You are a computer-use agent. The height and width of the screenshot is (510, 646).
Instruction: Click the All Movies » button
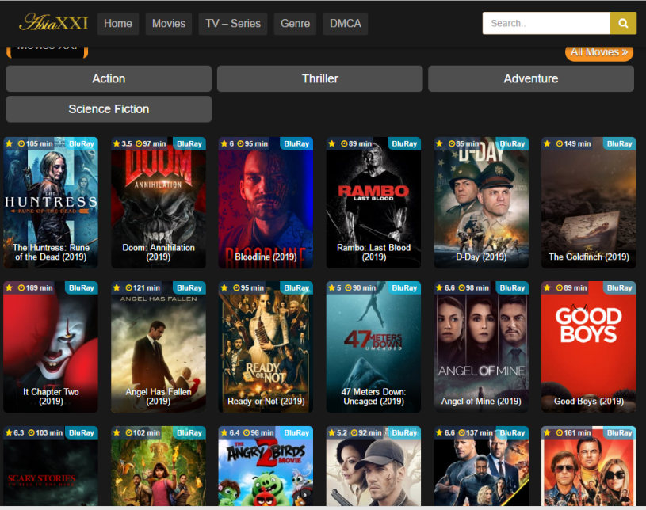click(x=598, y=52)
